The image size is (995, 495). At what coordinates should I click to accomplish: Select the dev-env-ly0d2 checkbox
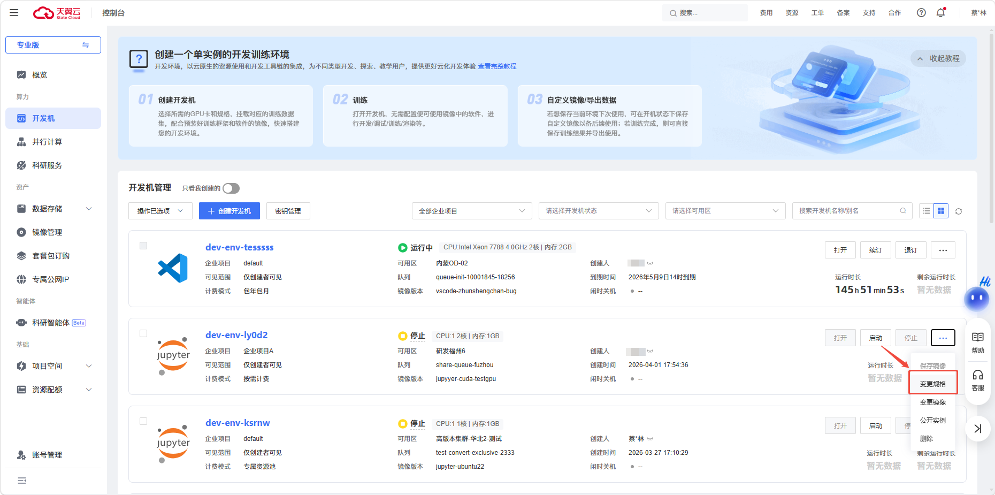click(143, 333)
